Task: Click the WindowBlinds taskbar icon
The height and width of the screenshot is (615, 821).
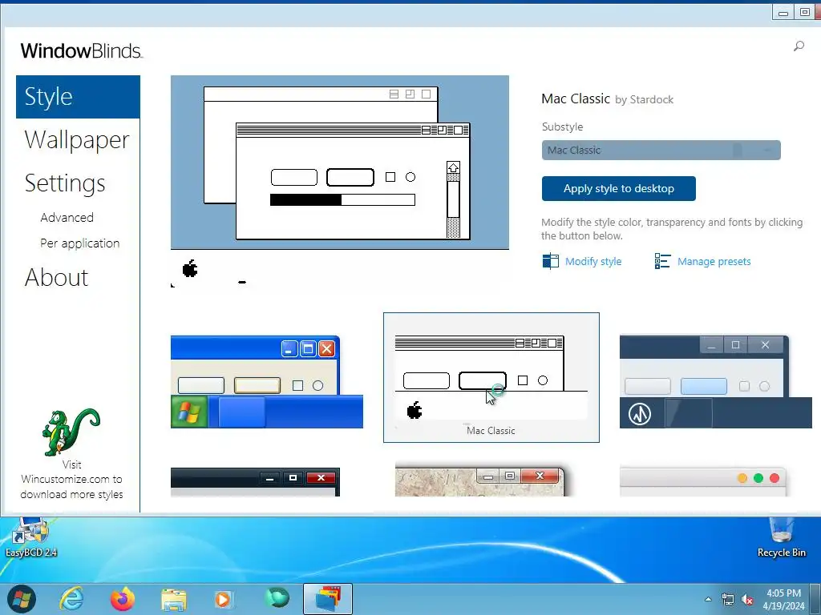Action: point(328,599)
